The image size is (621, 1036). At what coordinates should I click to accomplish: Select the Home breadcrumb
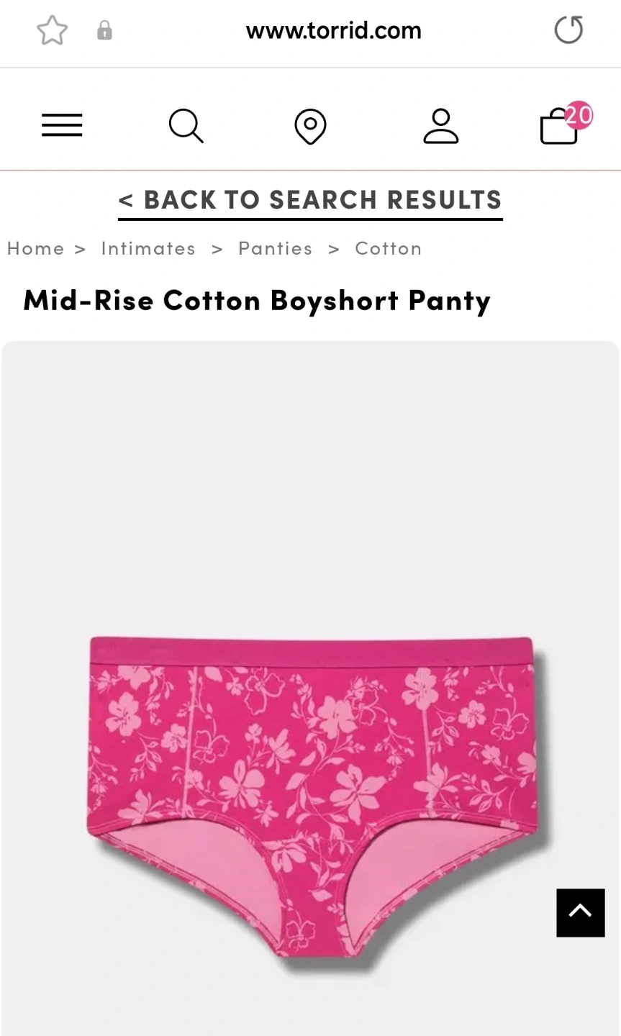click(35, 248)
